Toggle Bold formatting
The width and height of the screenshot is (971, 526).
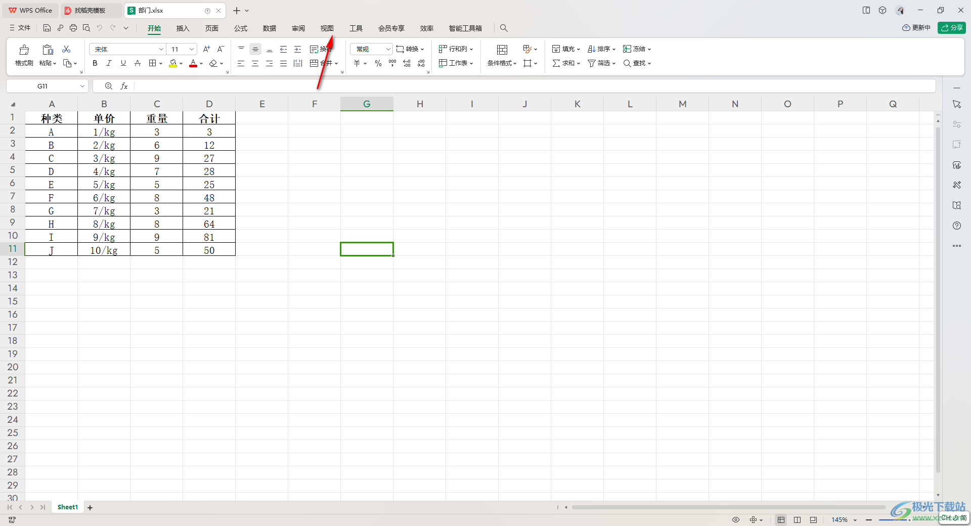pos(95,63)
